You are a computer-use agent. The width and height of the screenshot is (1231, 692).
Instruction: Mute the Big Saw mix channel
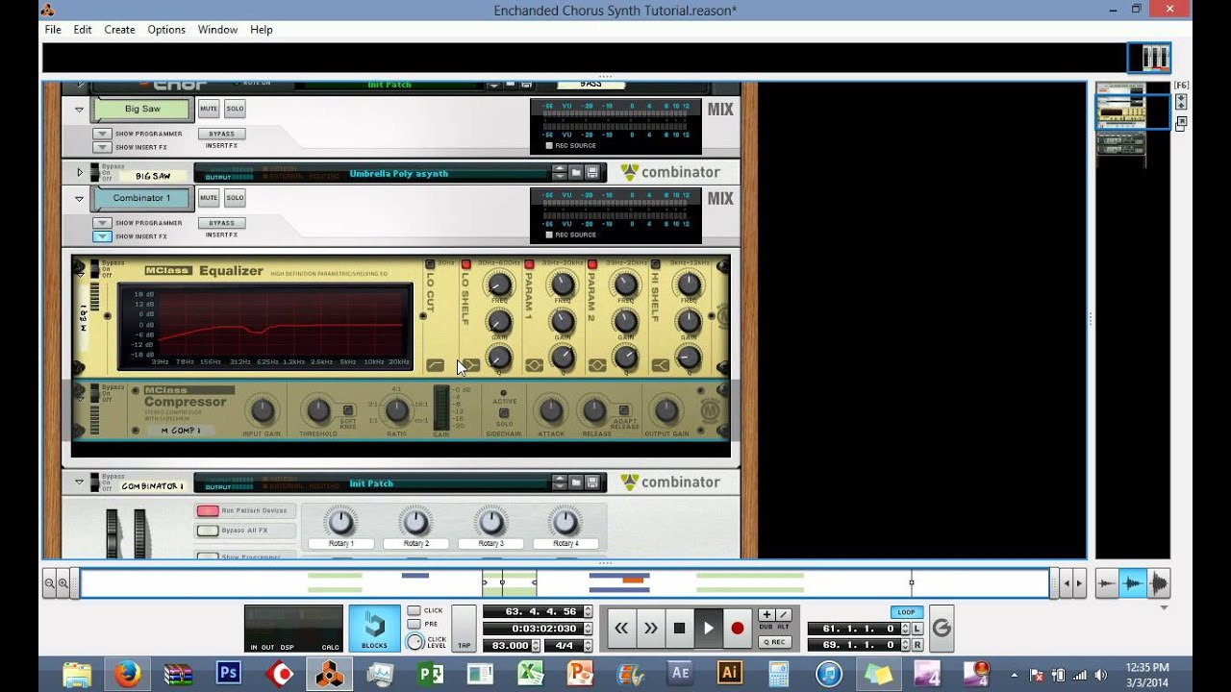(x=209, y=109)
